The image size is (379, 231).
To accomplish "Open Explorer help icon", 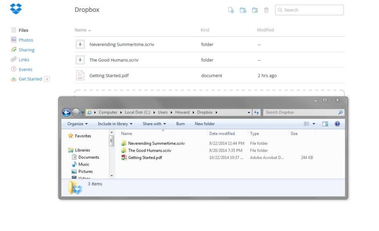I will (x=337, y=124).
